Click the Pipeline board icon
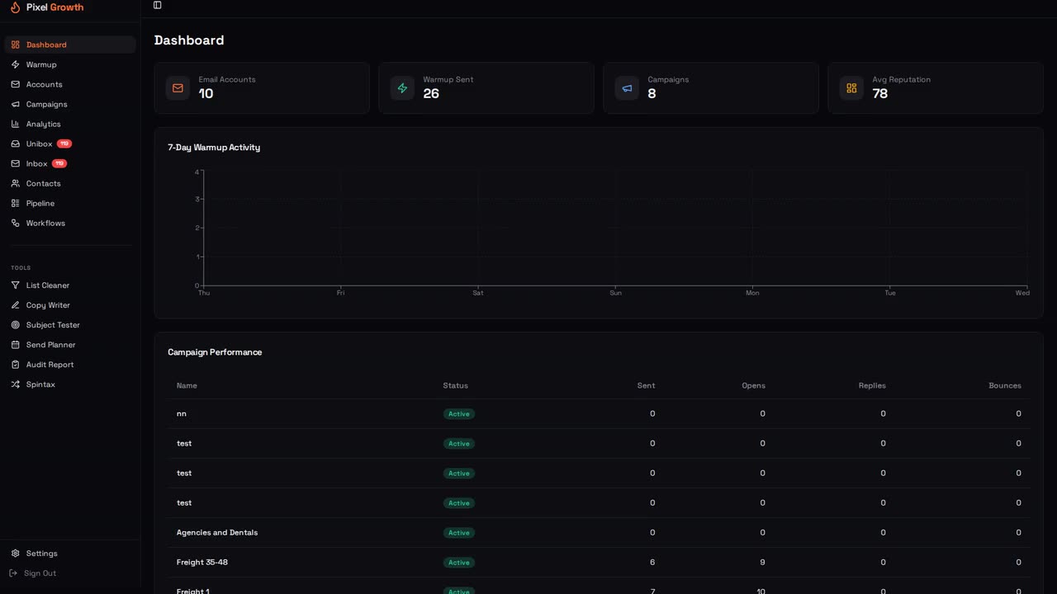Viewport: 1057px width, 594px height. click(15, 203)
